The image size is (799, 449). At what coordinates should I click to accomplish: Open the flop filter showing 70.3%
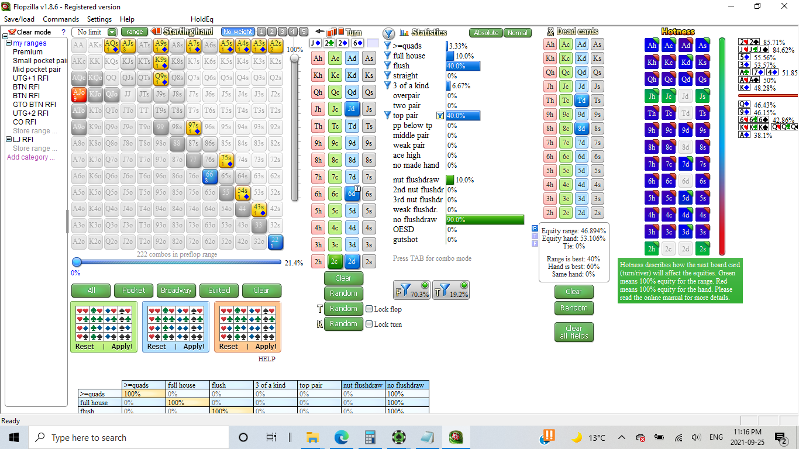412,290
